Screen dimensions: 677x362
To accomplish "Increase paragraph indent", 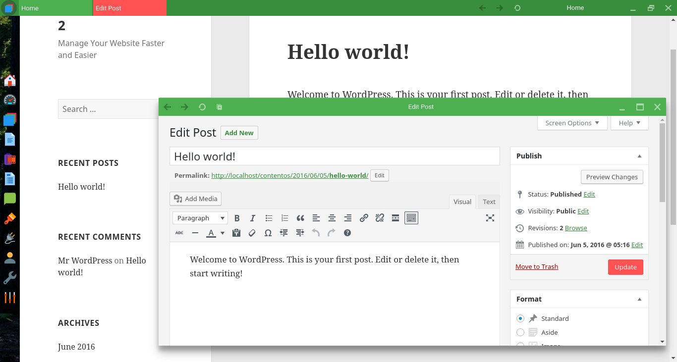I will click(x=300, y=233).
